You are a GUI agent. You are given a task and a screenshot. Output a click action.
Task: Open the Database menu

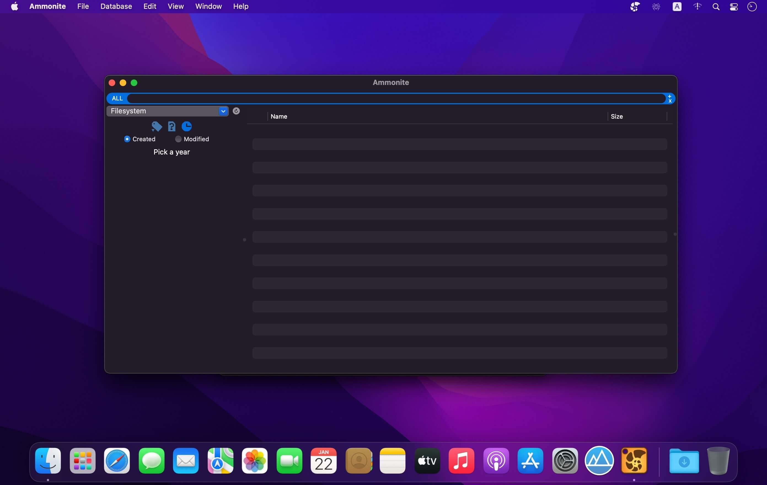[116, 6]
